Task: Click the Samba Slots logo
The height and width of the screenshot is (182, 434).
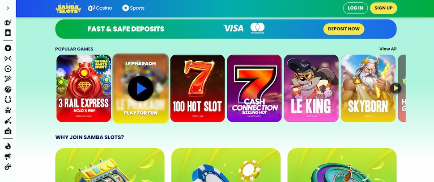Action: (68, 8)
